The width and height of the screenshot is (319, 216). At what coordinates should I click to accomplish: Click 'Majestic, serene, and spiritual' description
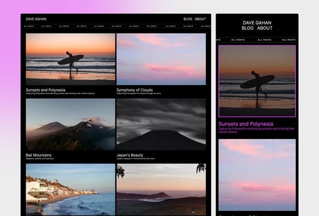40,159
